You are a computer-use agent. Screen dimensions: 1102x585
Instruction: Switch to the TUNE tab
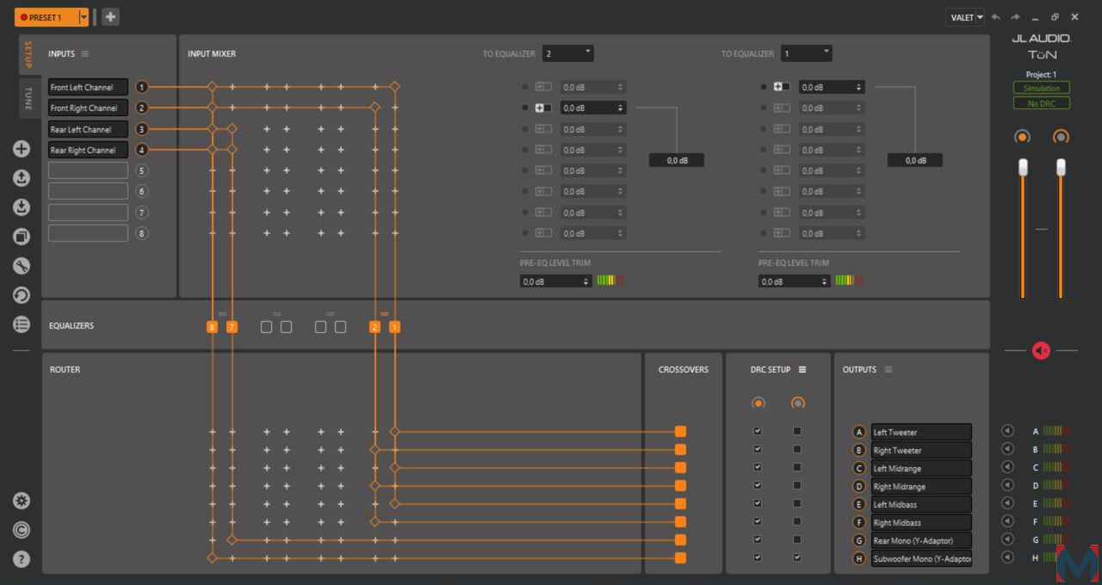click(x=28, y=97)
